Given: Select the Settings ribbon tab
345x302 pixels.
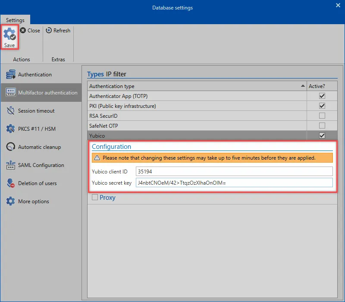Looking at the screenshot, I should [15, 20].
